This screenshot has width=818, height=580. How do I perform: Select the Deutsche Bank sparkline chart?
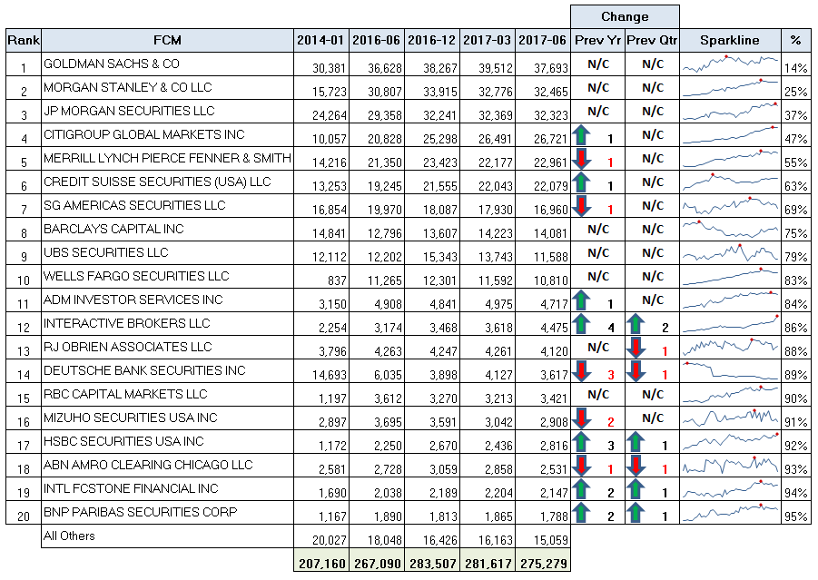730,371
